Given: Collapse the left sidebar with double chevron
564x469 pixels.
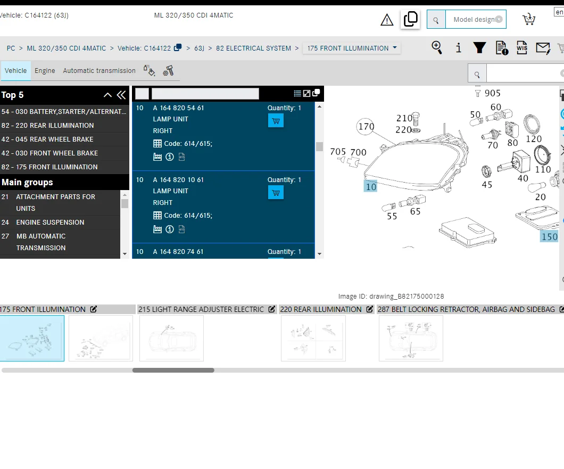Looking at the screenshot, I should pyautogui.click(x=121, y=95).
